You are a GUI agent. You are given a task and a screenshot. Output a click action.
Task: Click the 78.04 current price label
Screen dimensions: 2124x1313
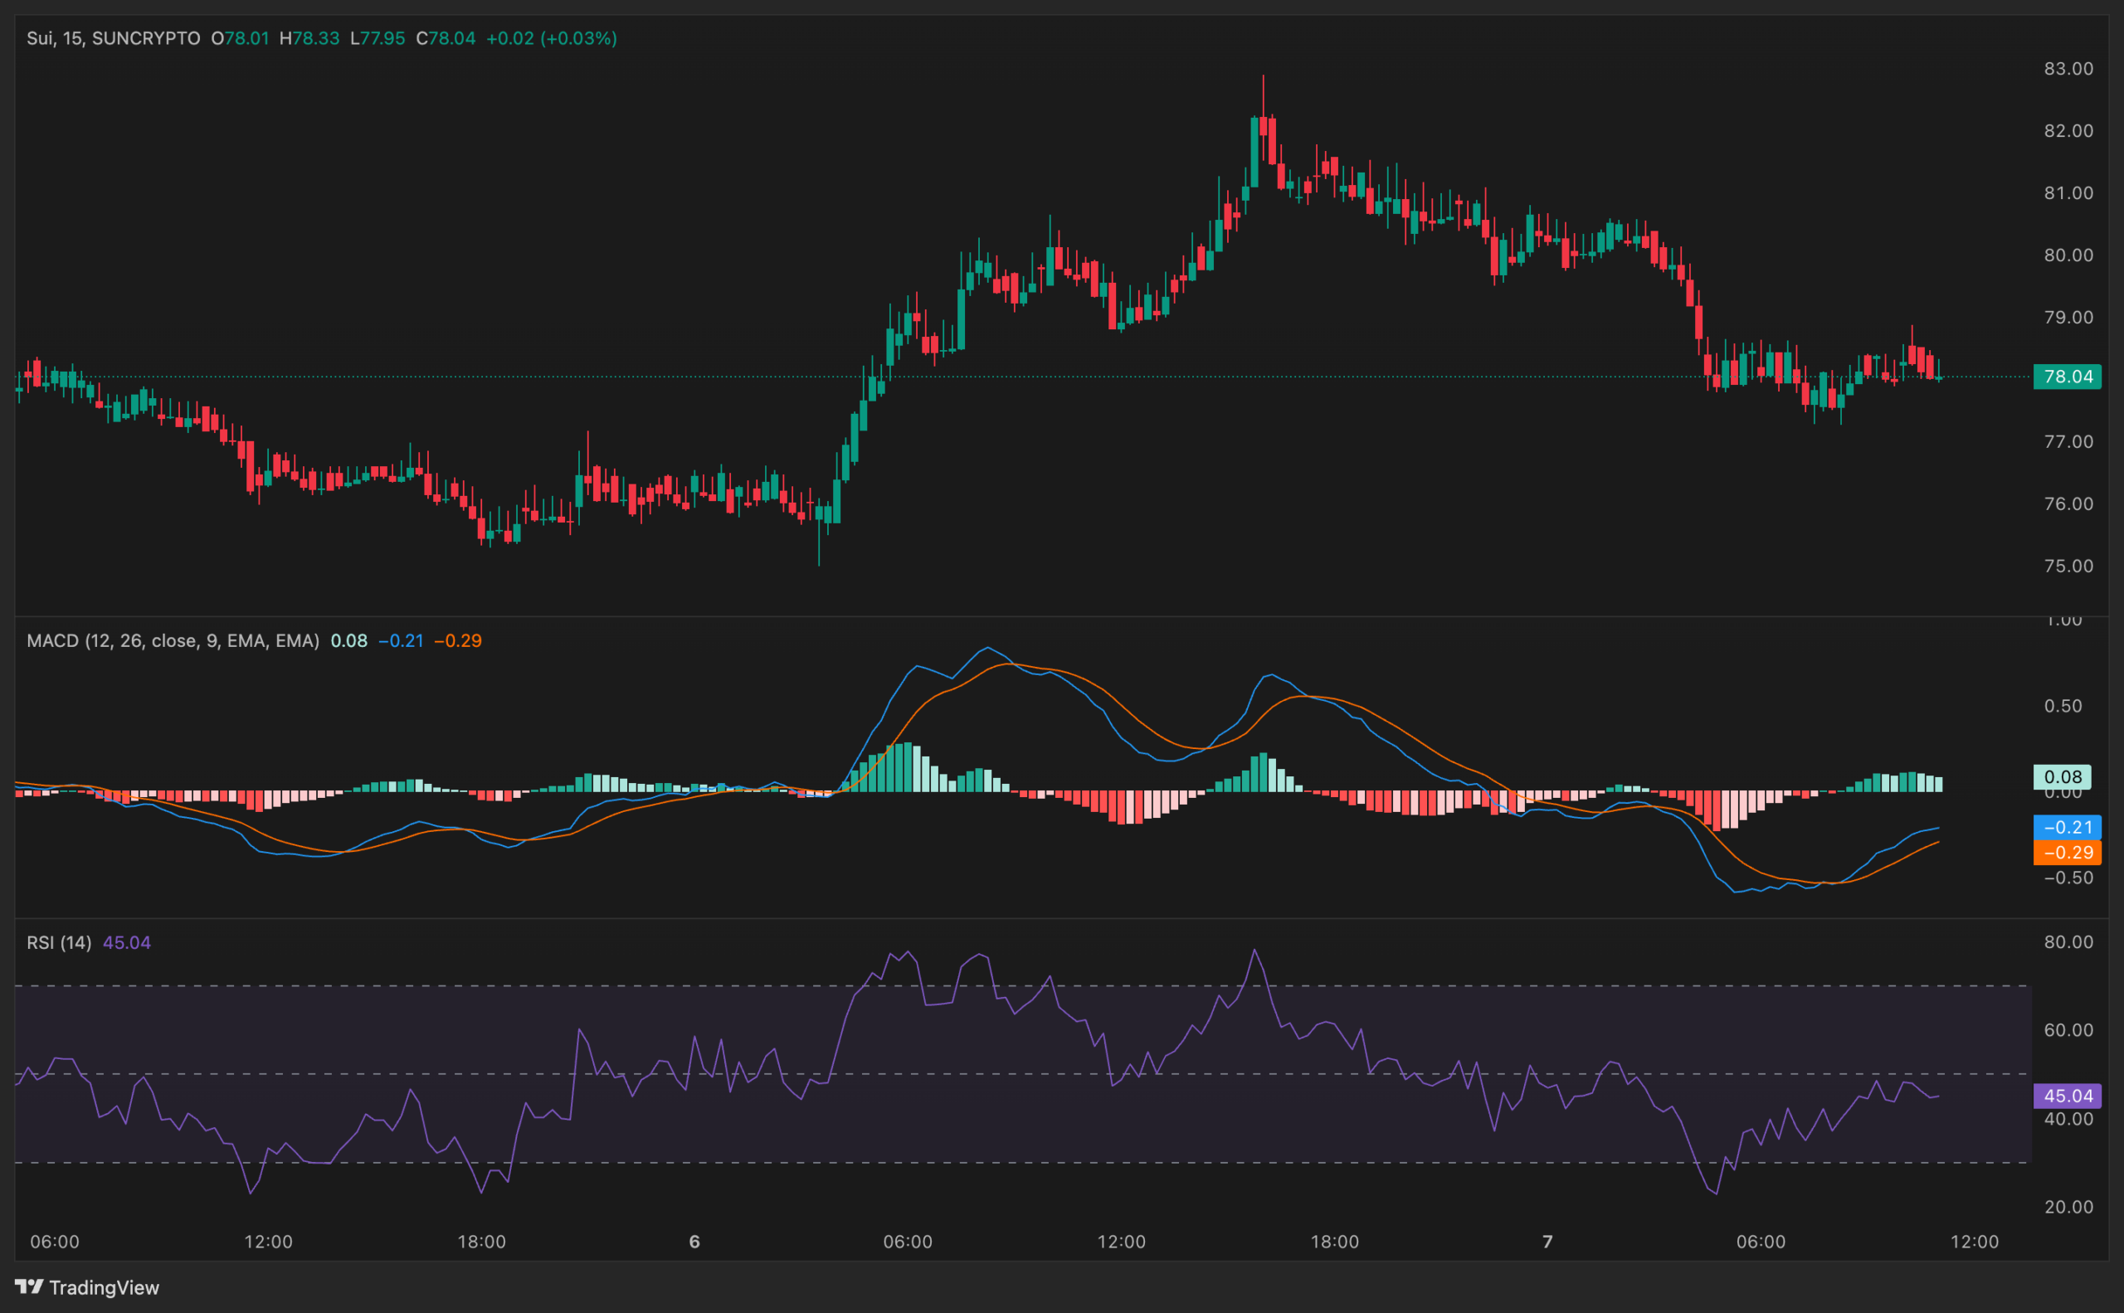coord(2069,377)
